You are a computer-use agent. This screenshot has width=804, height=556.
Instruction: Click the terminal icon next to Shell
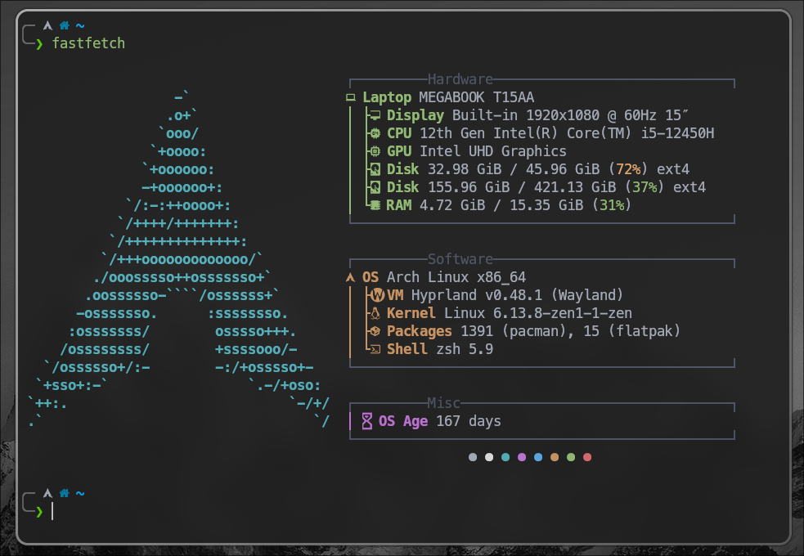tap(375, 349)
